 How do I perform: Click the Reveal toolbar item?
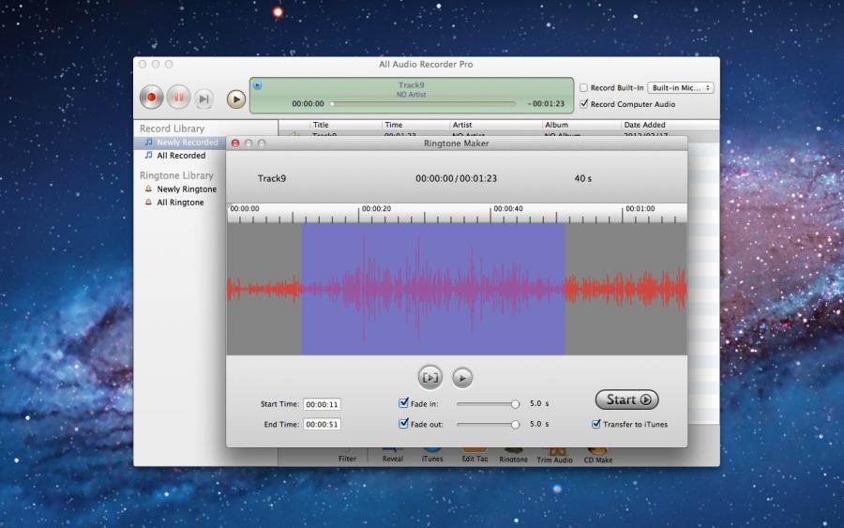(392, 455)
